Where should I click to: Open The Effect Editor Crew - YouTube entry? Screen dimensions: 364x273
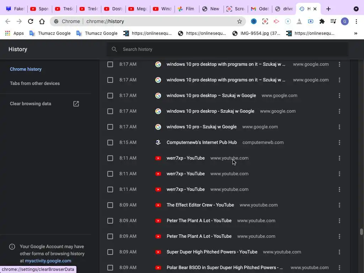coord(200,205)
